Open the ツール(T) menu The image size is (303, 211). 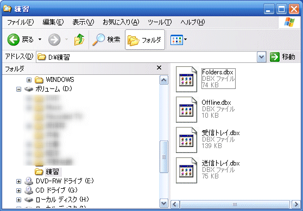click(x=160, y=22)
